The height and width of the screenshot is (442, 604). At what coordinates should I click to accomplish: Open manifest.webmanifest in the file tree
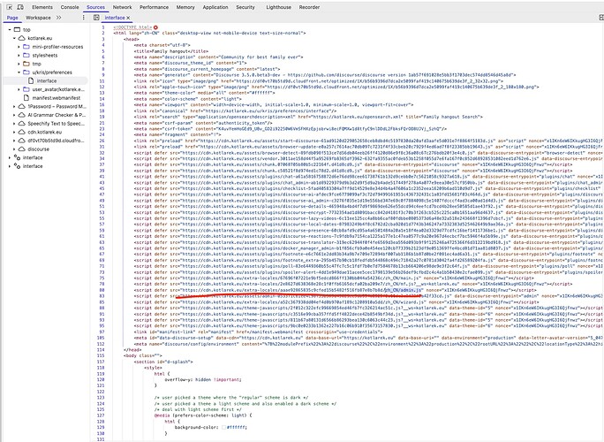pyautogui.click(x=57, y=98)
